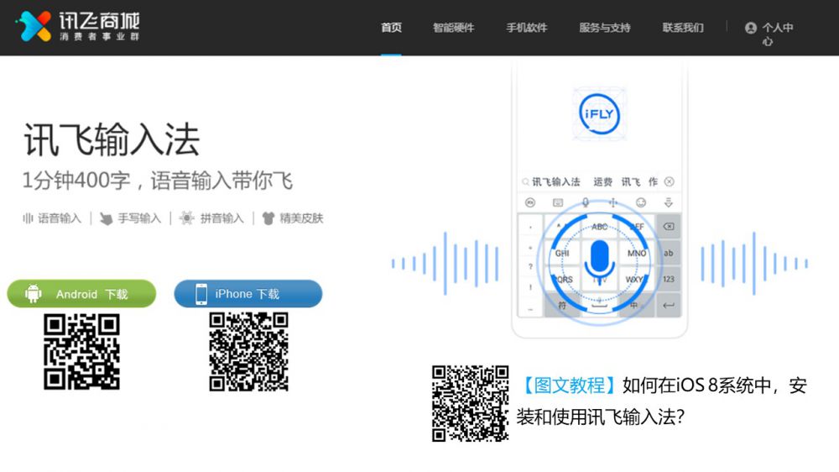Hide the keyboard using the down-arrow icon
Screen dimensions: 839x472
pos(669,202)
